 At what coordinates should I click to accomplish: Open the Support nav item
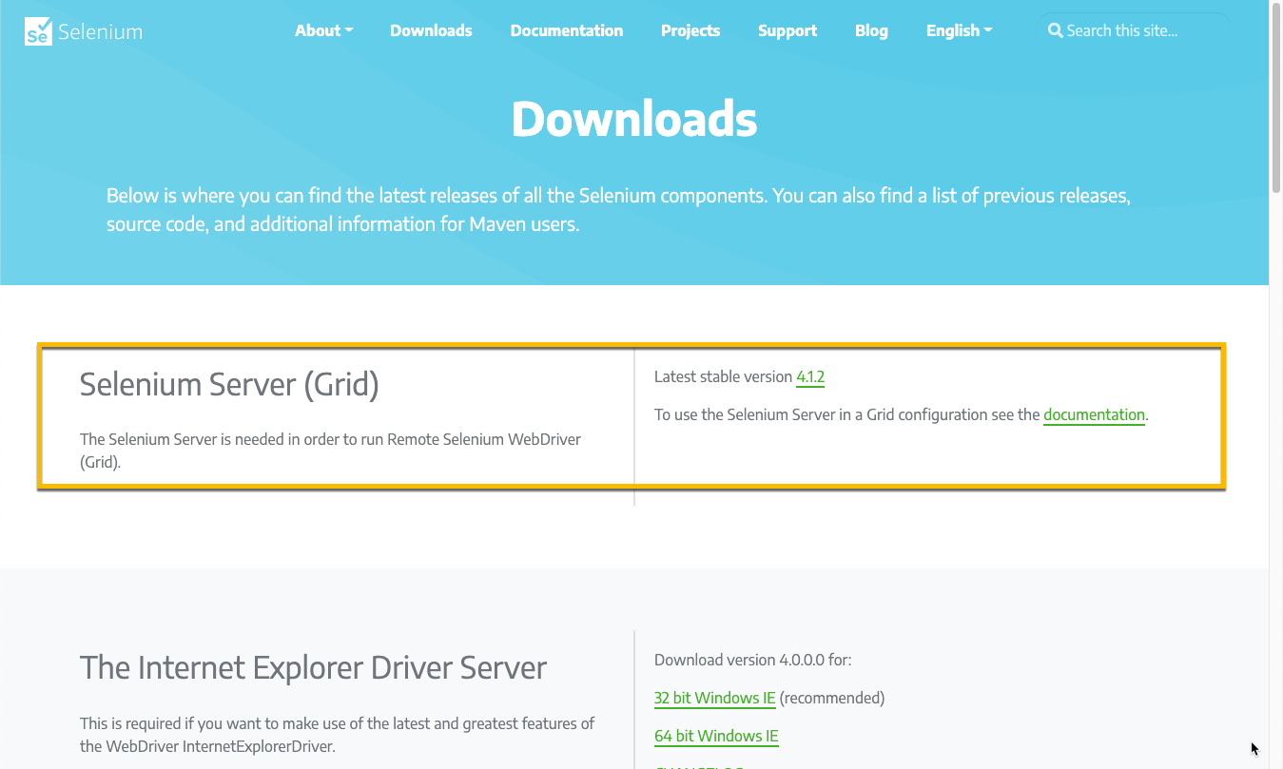click(787, 30)
